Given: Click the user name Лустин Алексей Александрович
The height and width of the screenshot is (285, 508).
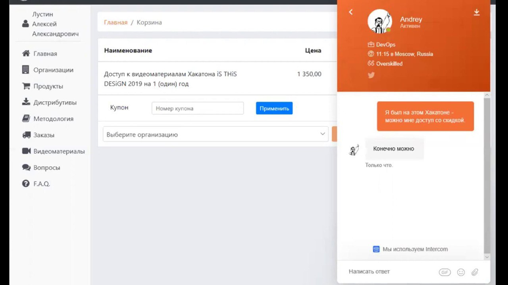Looking at the screenshot, I should coord(55,24).
